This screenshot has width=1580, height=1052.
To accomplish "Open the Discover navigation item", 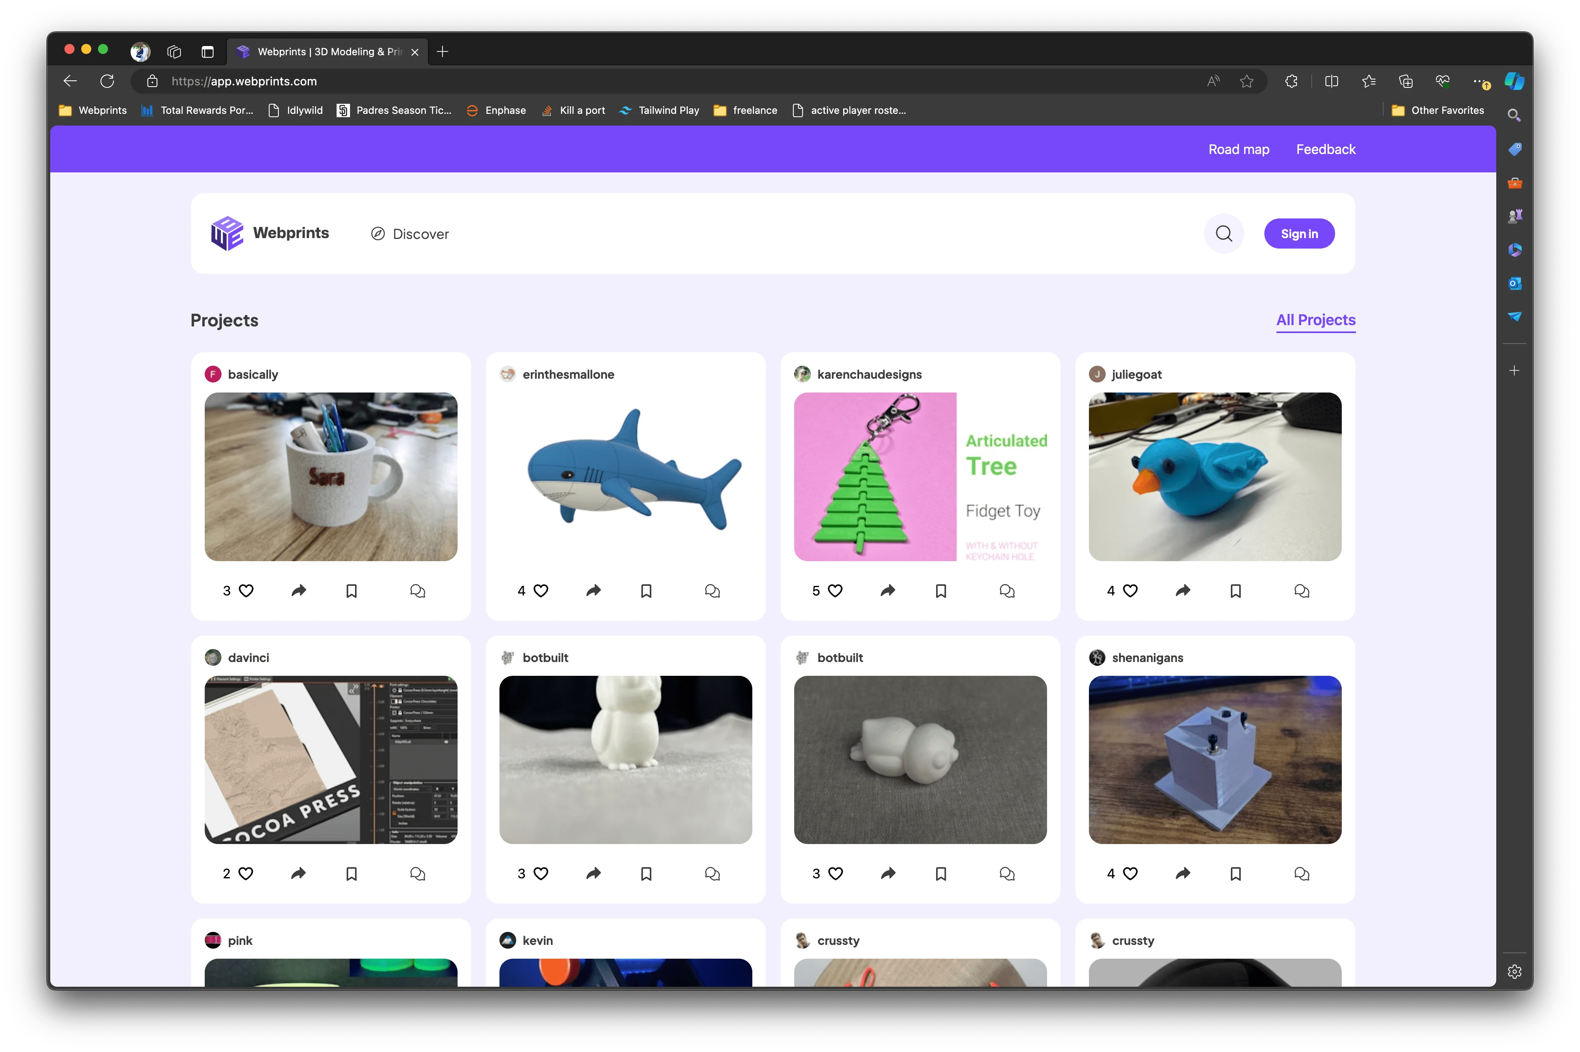I will click(x=410, y=233).
